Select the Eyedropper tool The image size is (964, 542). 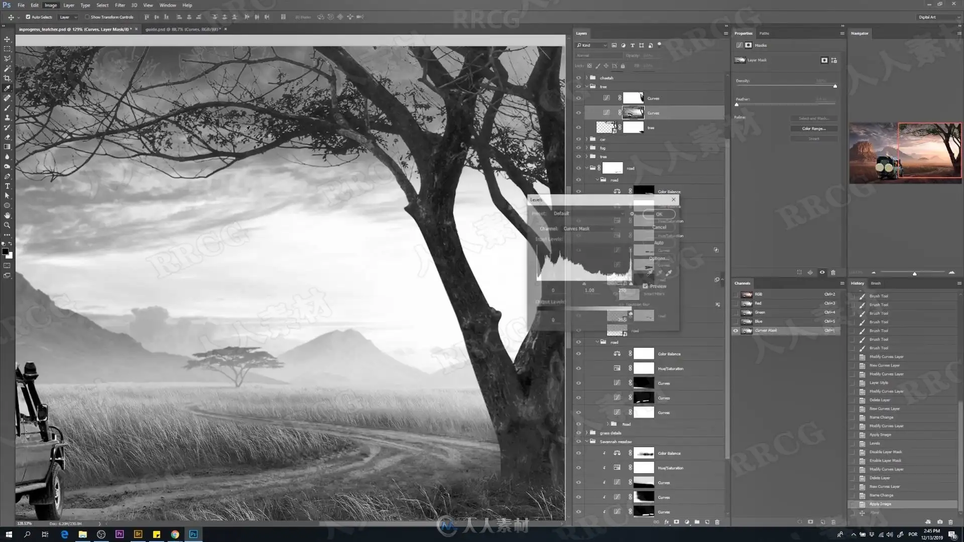(x=7, y=88)
